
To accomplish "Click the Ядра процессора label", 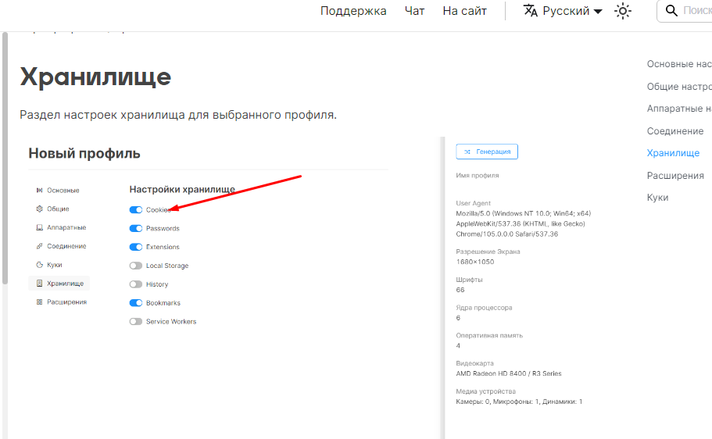I will pyautogui.click(x=484, y=307).
